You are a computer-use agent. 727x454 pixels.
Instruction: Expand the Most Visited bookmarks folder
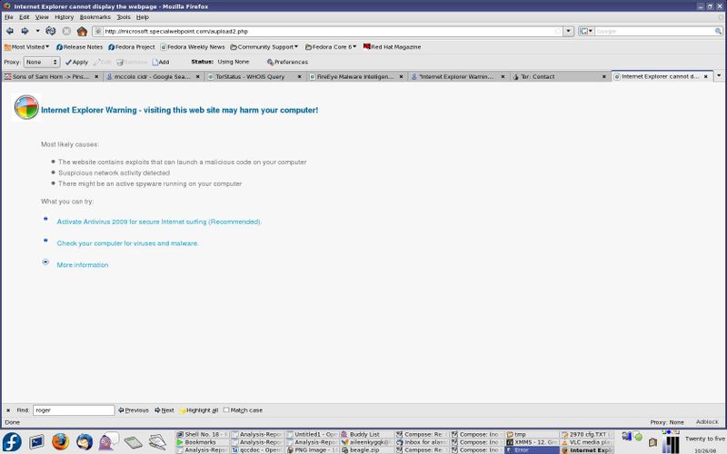[x=26, y=47]
